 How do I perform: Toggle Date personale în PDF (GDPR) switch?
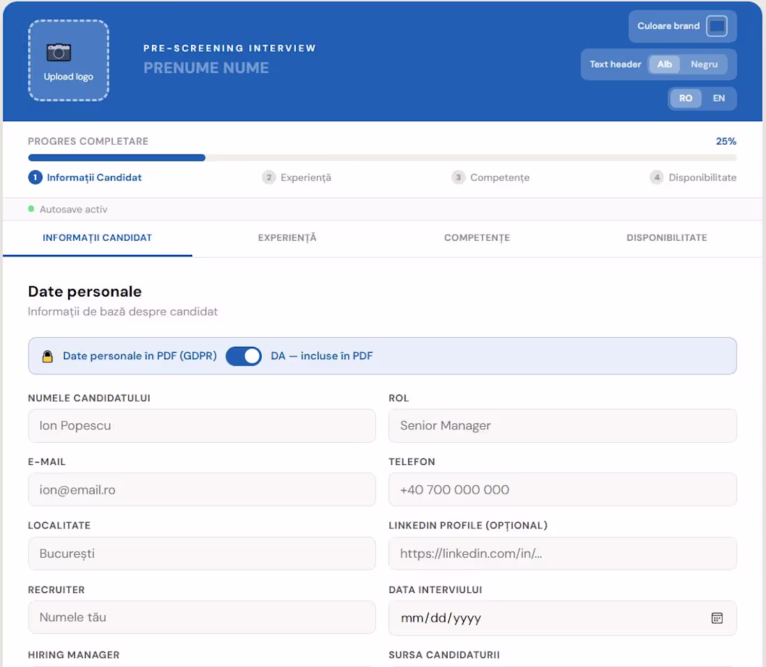[244, 356]
